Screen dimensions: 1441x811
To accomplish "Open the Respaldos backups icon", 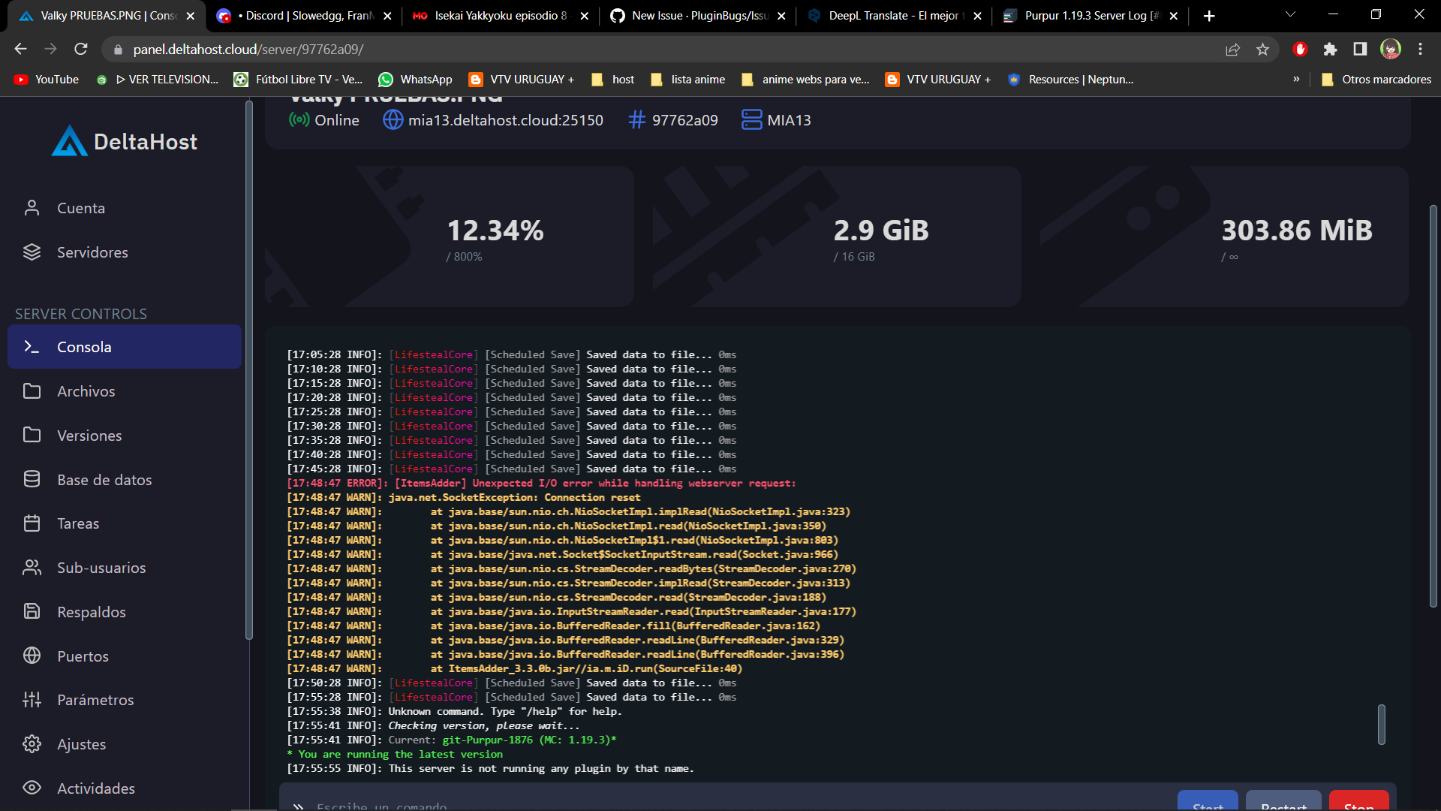I will click(x=33, y=611).
